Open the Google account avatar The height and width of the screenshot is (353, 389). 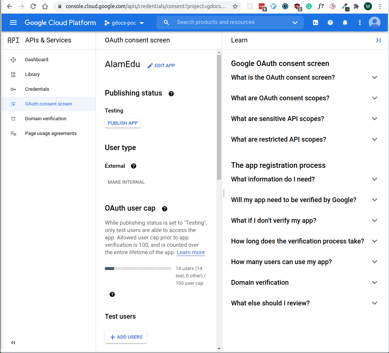(x=375, y=23)
